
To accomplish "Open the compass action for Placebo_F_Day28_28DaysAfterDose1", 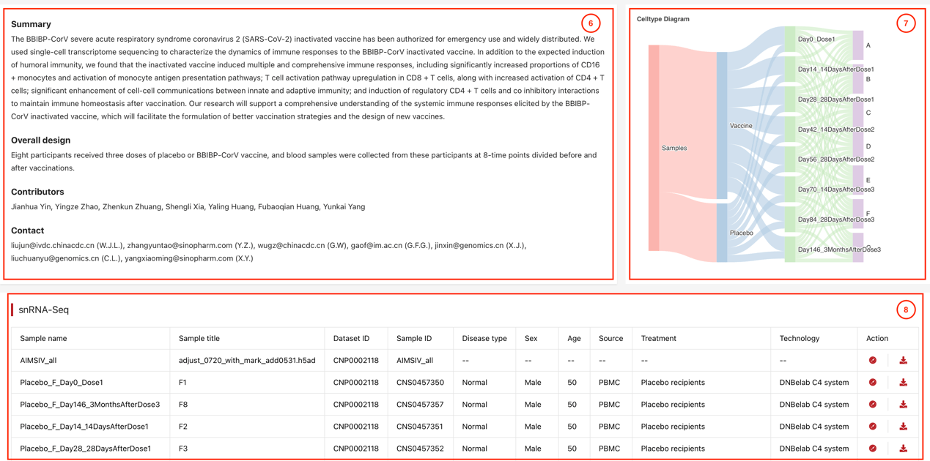I will [x=872, y=448].
